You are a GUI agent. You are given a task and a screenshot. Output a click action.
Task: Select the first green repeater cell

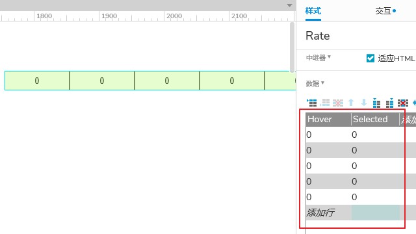click(37, 81)
